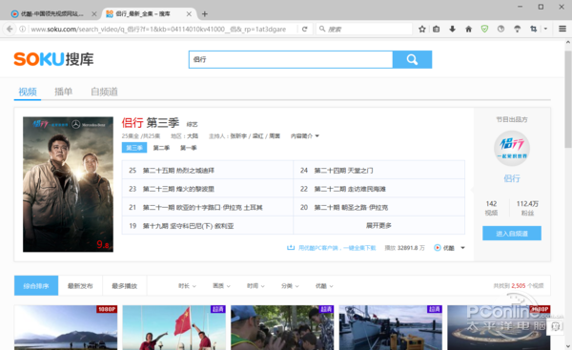
Task: Switch to the 播单 tab
Action: click(x=64, y=92)
